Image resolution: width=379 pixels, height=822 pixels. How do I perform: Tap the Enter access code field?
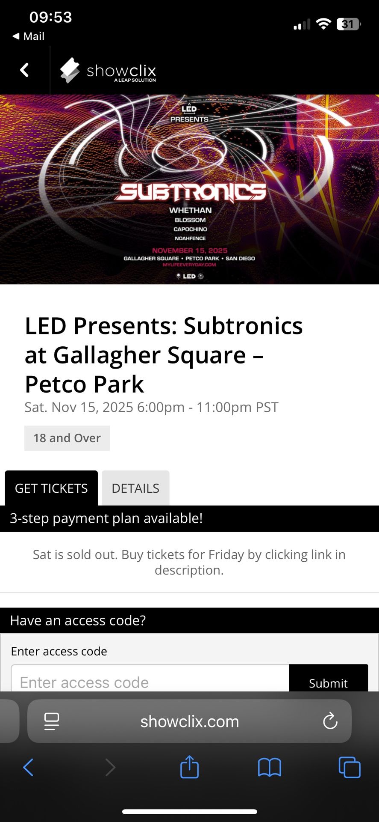(150, 680)
